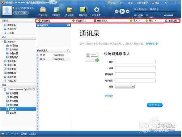Image resolution: width=182 pixels, height=137 pixels.
Task: Open 帮助 help menu item
Action: pos(130,3)
